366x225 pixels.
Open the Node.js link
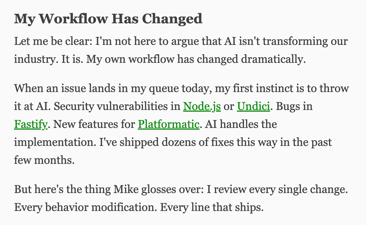202,107
